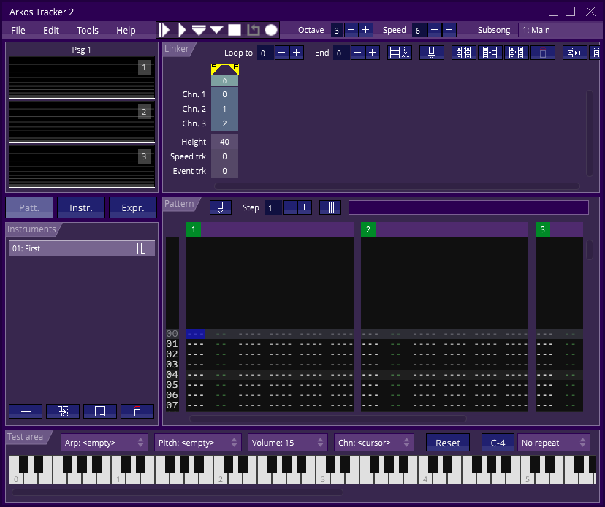This screenshot has width=605, height=507.
Task: Click the first Linker position-blocks icon
Action: (463, 53)
